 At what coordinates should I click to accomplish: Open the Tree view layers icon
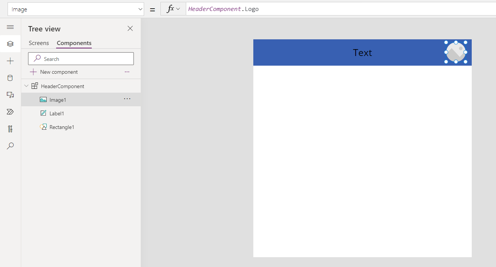[x=10, y=44]
